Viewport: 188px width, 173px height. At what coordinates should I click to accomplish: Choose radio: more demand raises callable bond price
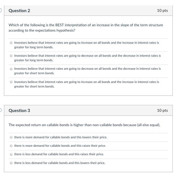pos(11,146)
